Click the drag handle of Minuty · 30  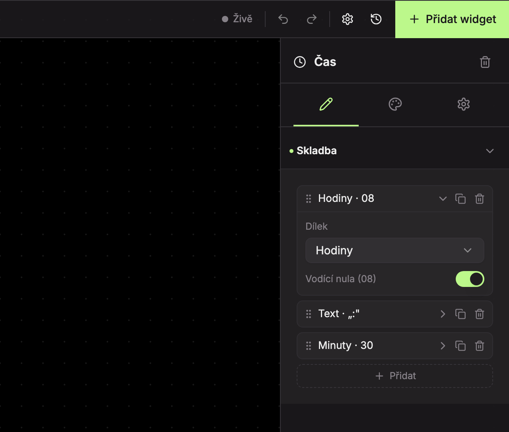(309, 346)
